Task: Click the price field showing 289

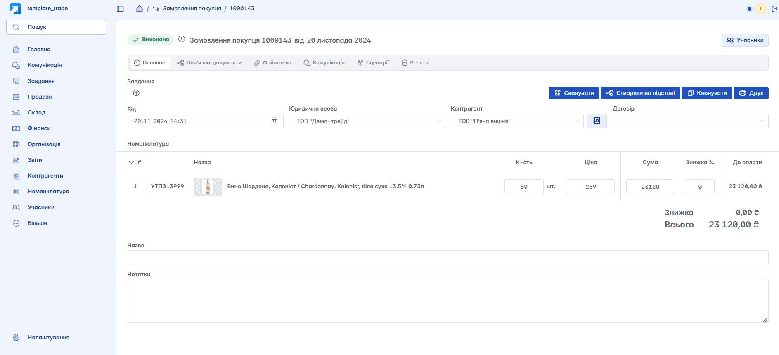Action: (591, 187)
